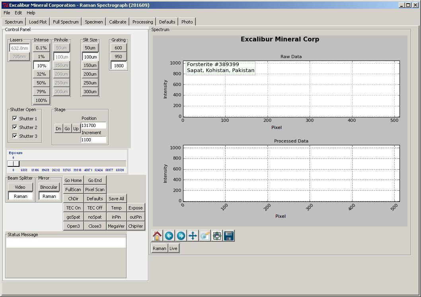Click the Live button below the plot
The height and width of the screenshot is (297, 421).
pyautogui.click(x=173, y=248)
